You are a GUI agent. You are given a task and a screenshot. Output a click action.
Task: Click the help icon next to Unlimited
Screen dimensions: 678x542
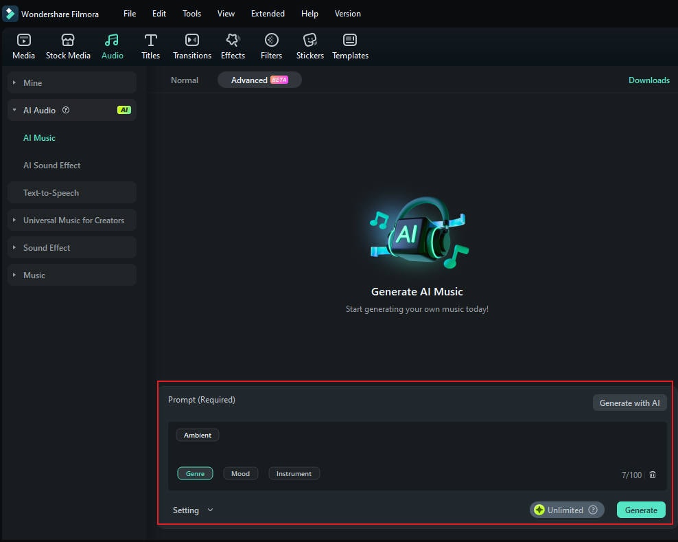tap(593, 510)
